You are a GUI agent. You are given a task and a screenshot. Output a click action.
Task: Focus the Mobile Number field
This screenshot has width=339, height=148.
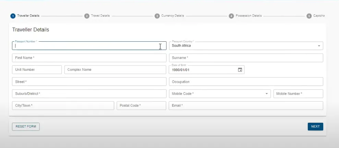point(298,94)
